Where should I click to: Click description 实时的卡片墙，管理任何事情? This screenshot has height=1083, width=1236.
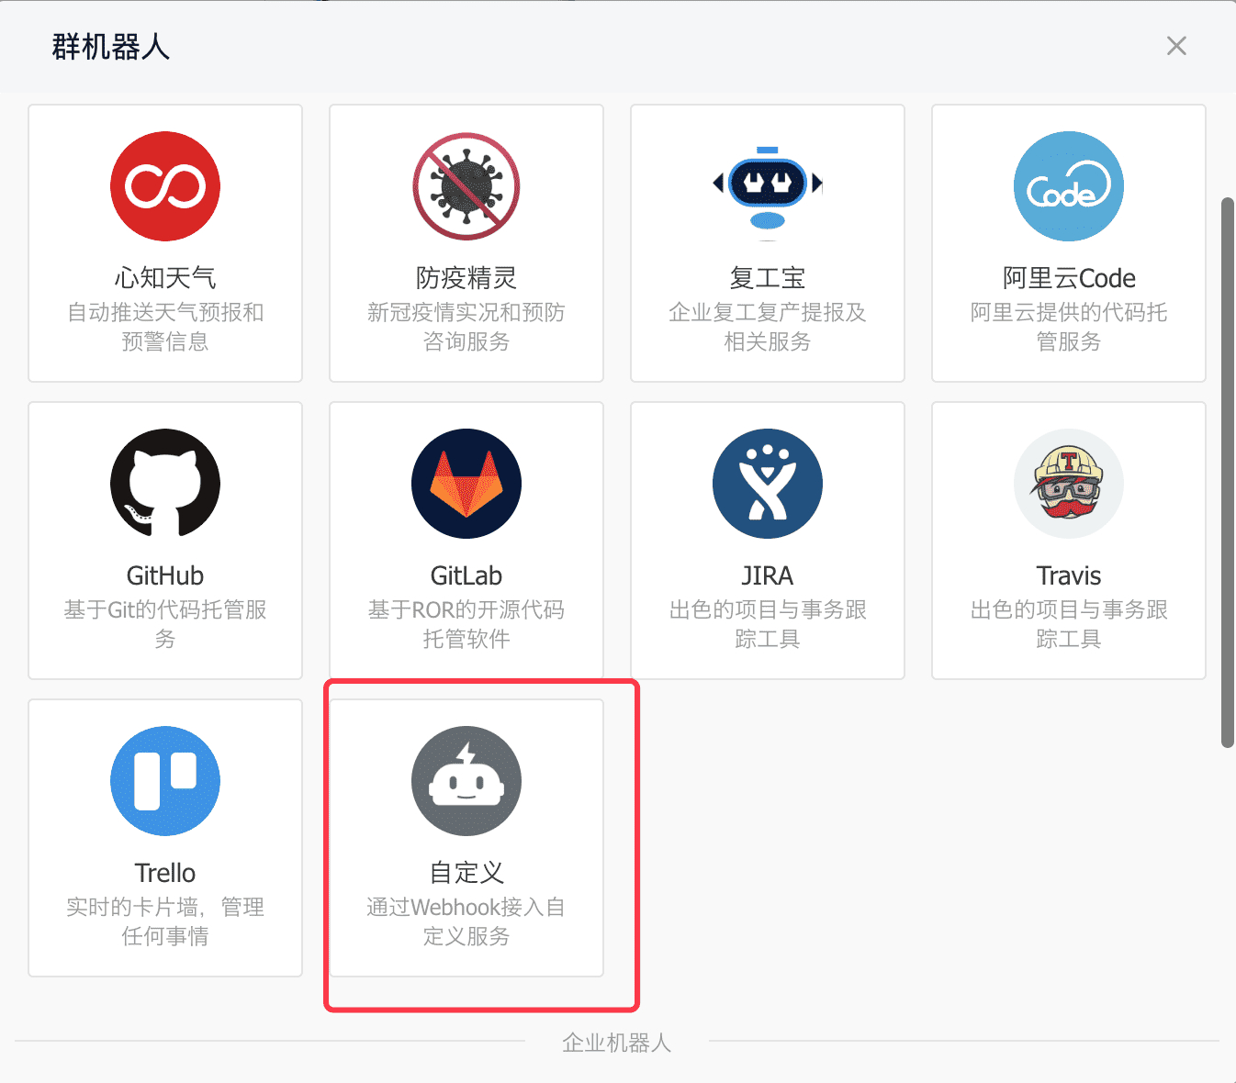point(165,921)
